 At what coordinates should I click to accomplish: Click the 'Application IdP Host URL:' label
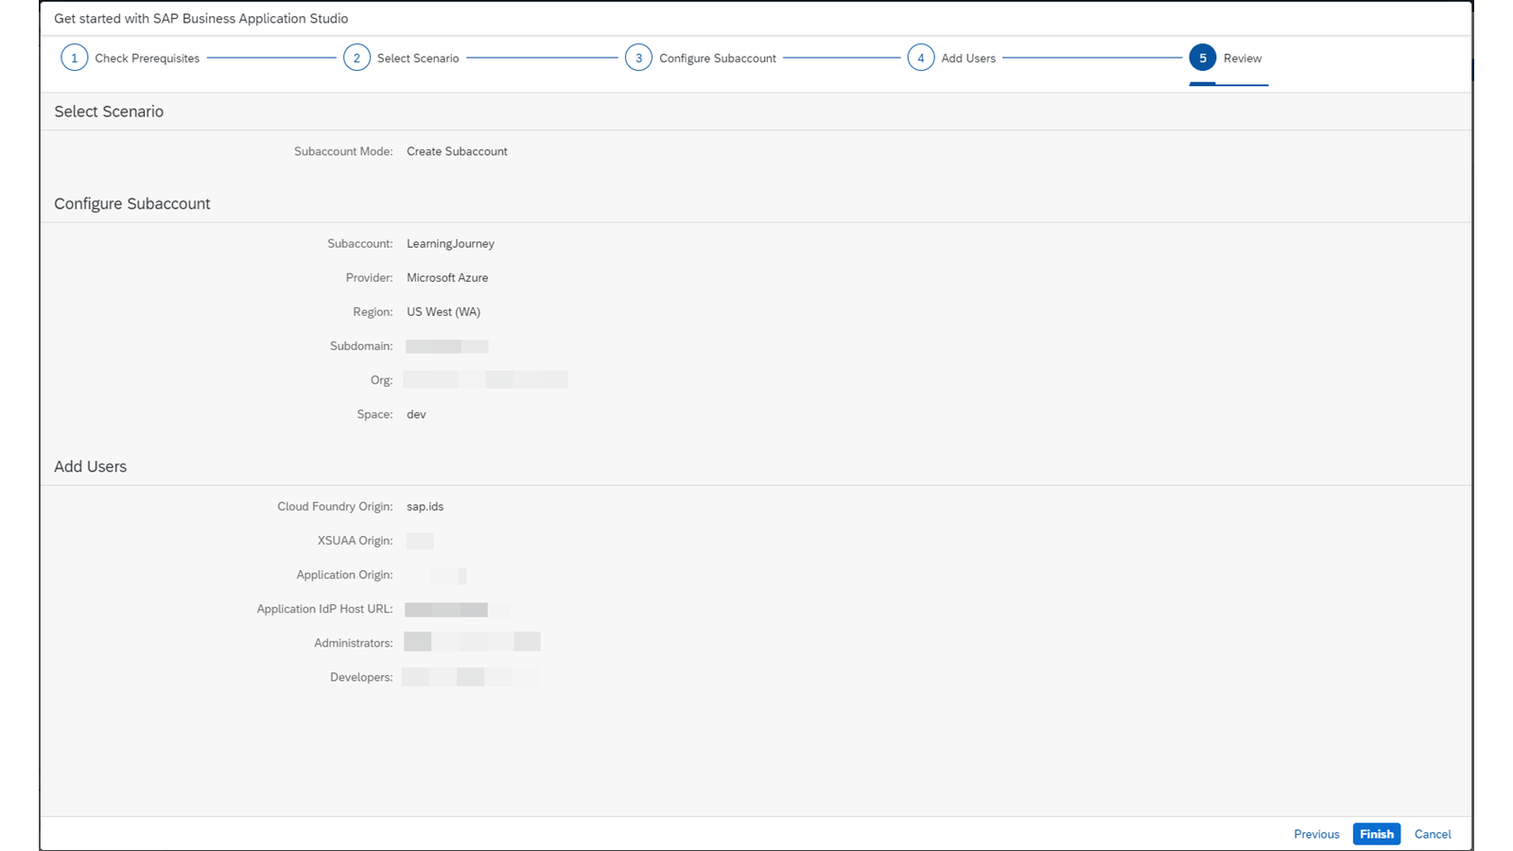click(x=324, y=609)
